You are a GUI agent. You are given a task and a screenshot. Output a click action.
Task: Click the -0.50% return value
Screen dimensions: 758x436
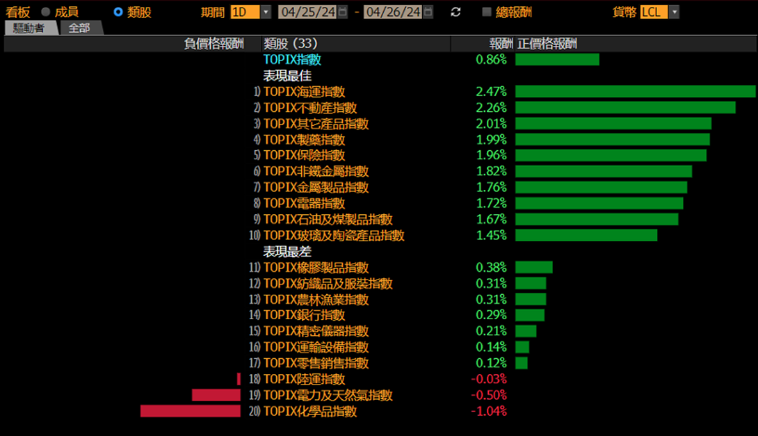(x=489, y=396)
